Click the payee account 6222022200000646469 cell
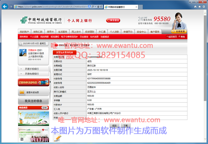 (137, 83)
